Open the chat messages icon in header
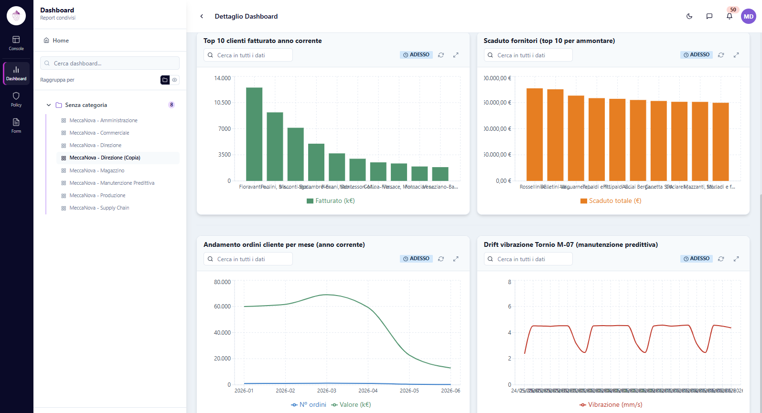This screenshot has width=762, height=413. [709, 16]
